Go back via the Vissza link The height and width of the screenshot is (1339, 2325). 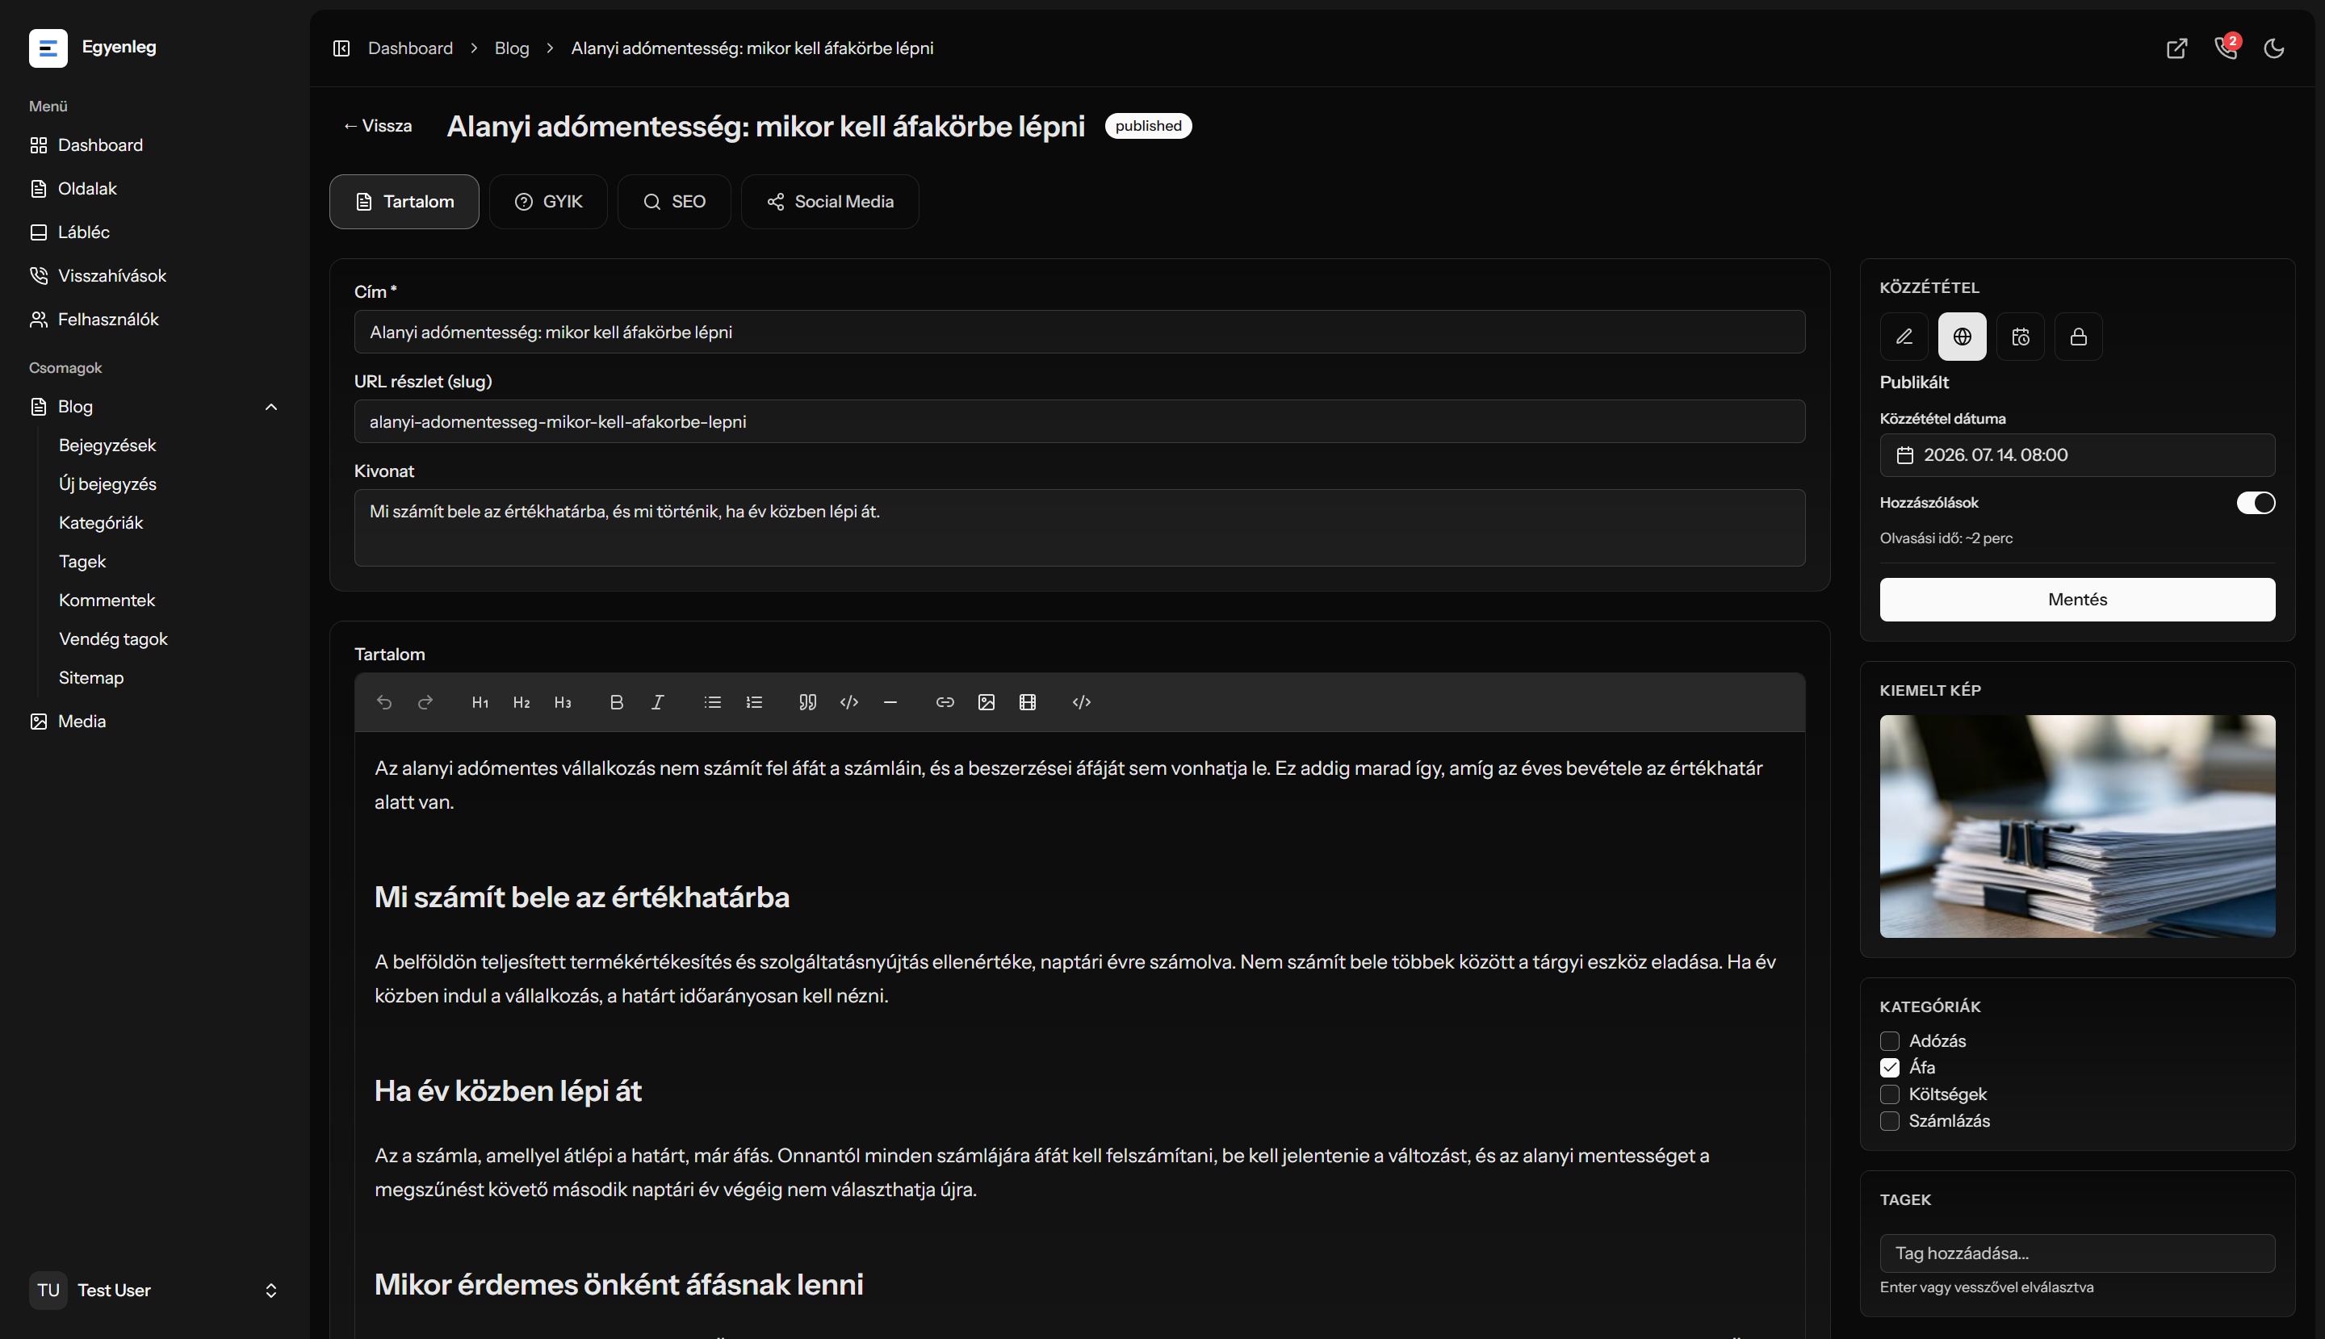pos(377,126)
